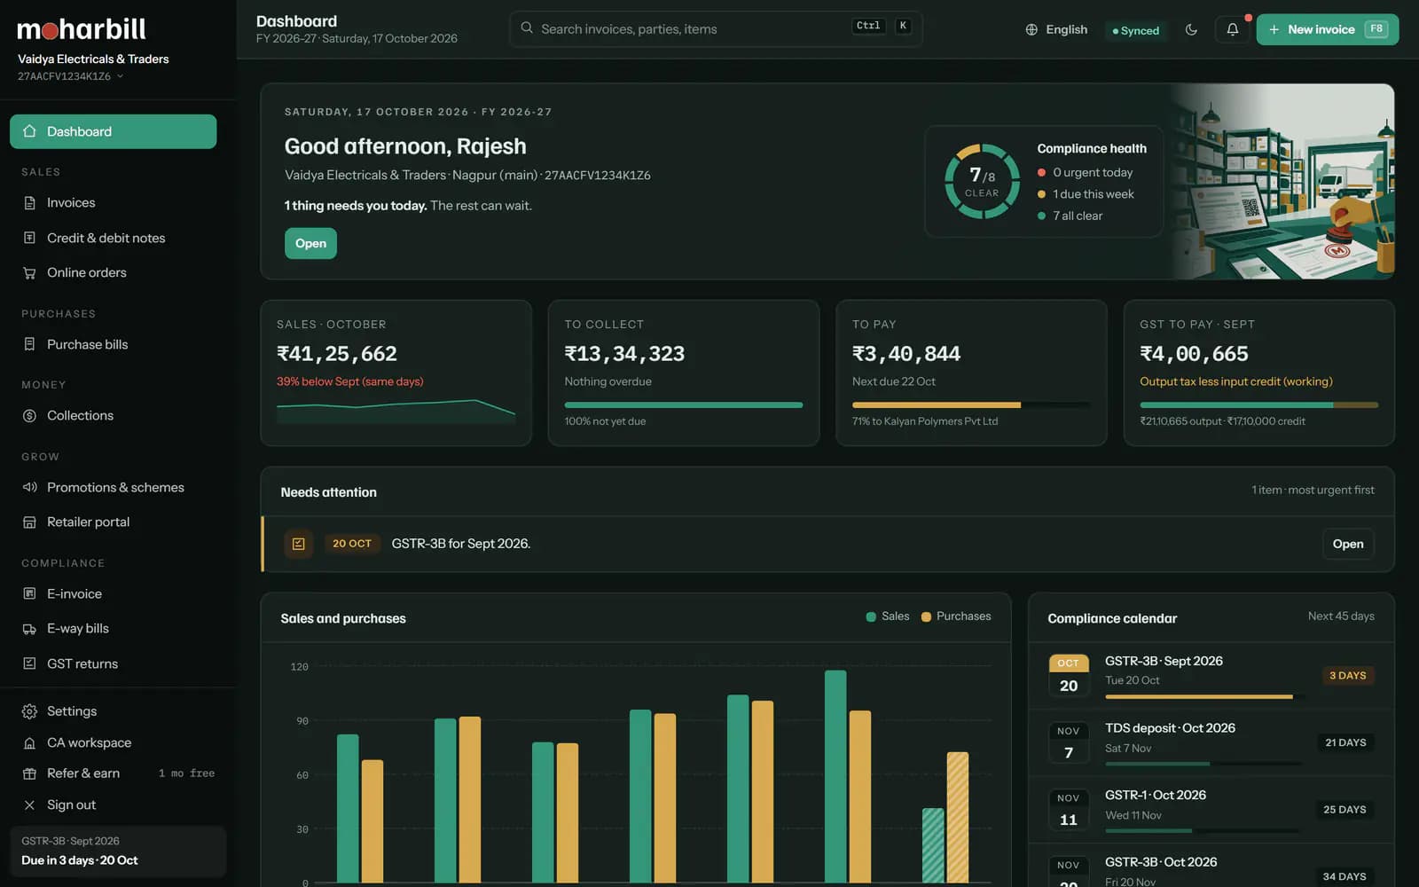Screen dimensions: 1419x887
Task: Click the Promotions megaphone icon
Action: [29, 487]
